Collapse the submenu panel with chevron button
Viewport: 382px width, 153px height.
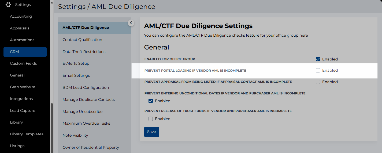click(x=131, y=23)
